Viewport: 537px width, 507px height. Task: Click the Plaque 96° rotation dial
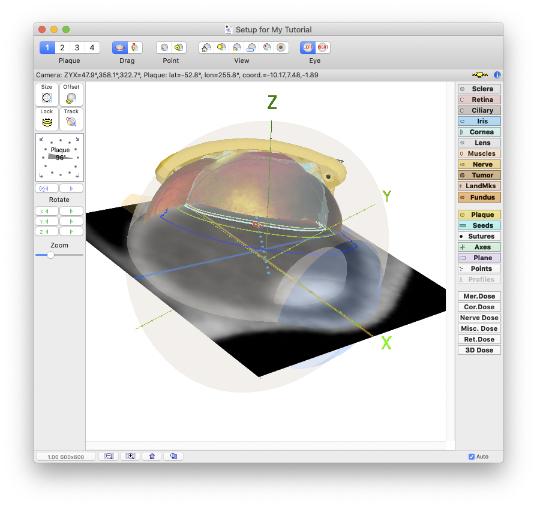[x=59, y=158]
